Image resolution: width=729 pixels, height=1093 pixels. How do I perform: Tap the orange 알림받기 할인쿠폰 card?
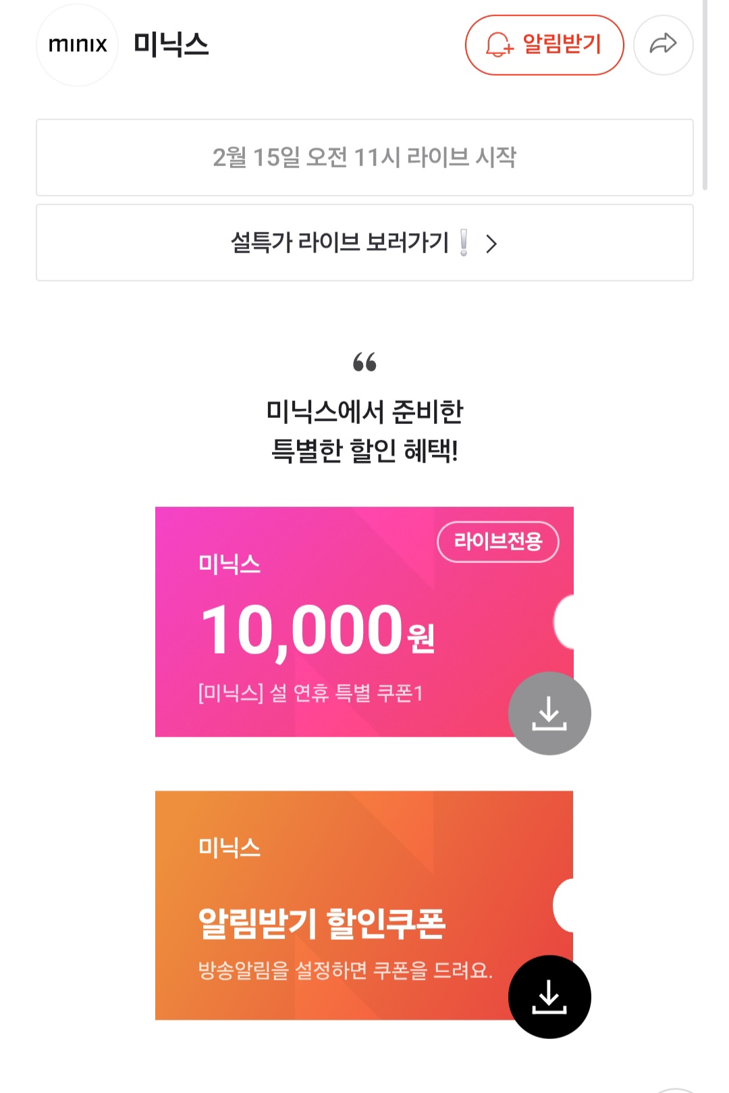pos(364,905)
